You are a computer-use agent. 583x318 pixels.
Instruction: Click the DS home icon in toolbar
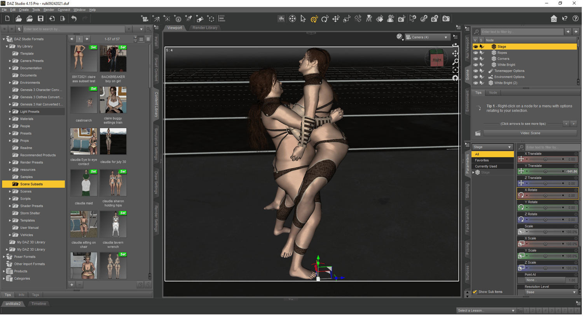(554, 19)
